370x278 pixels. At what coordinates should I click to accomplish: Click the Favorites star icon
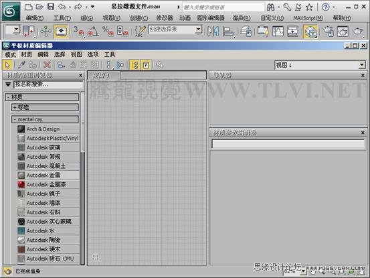point(309,7)
